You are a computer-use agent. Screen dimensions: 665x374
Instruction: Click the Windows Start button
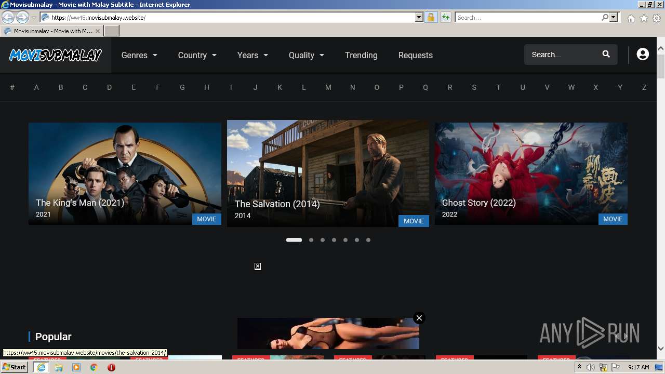14,367
